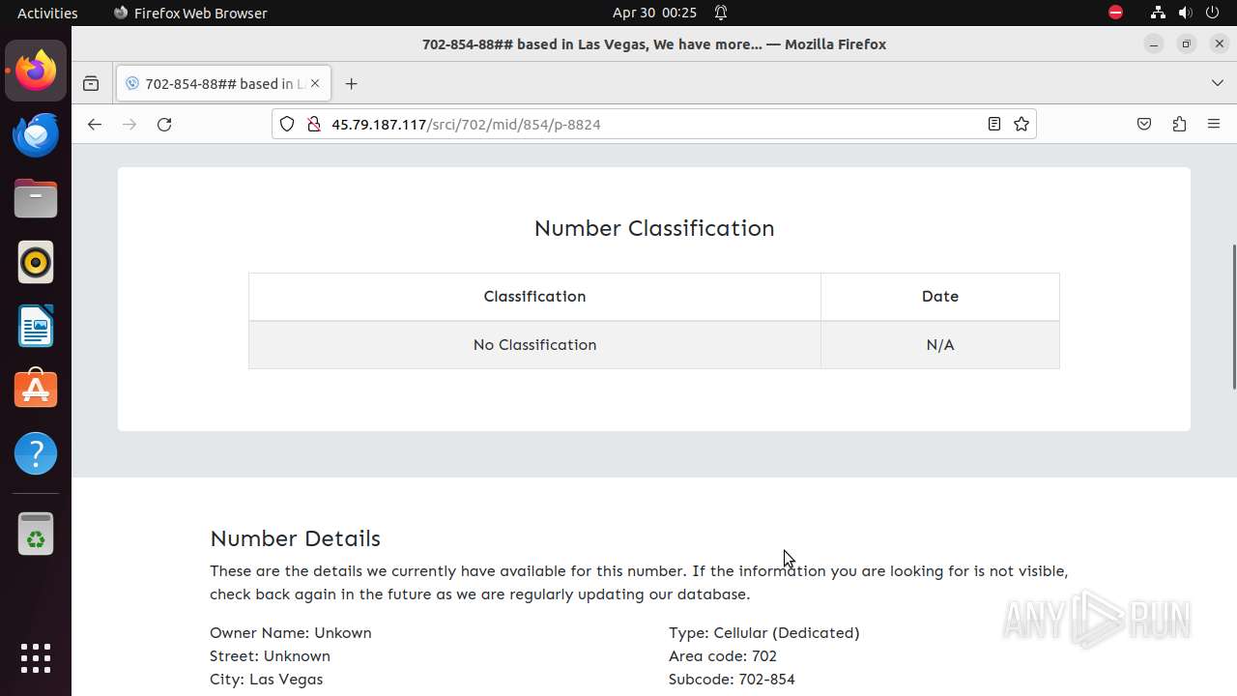The height and width of the screenshot is (696, 1237).
Task: Click City: Las Vegas text
Action: pos(266,680)
